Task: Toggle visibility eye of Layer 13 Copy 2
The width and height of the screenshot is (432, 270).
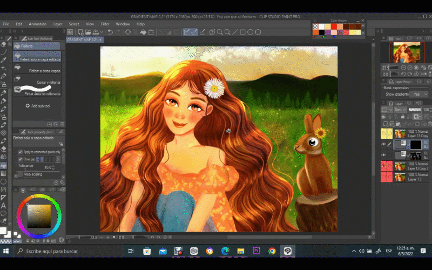Action: pos(384,166)
